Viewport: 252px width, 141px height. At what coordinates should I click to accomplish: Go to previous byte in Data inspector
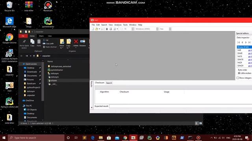[x=242, y=42]
